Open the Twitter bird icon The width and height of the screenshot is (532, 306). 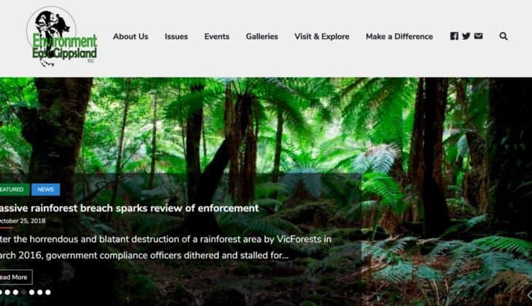[466, 36]
